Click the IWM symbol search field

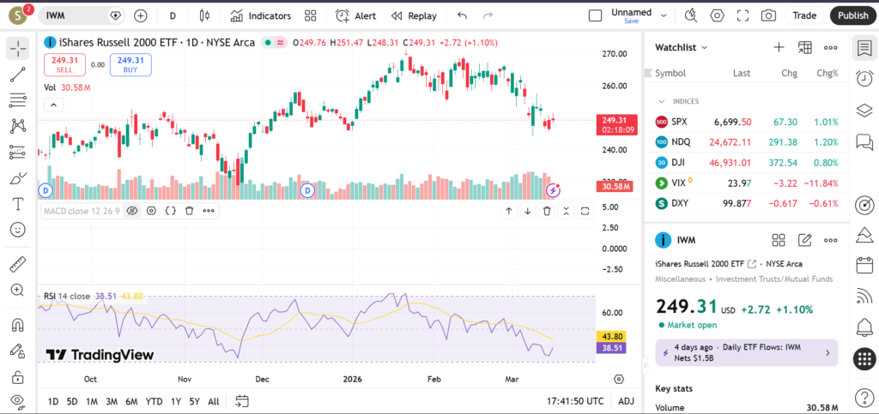click(77, 15)
